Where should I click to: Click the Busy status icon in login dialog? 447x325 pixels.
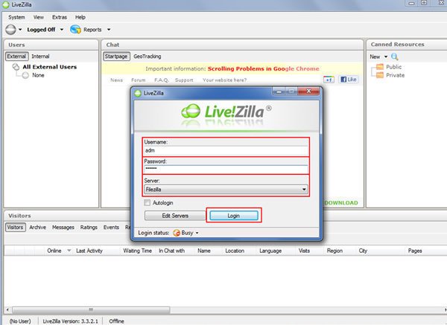tap(177, 233)
